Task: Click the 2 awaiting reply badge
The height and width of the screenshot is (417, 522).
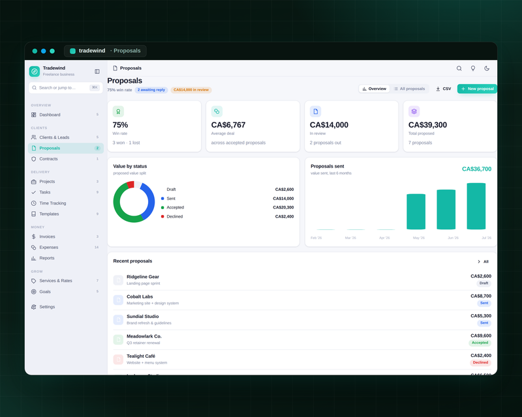Action: [151, 90]
